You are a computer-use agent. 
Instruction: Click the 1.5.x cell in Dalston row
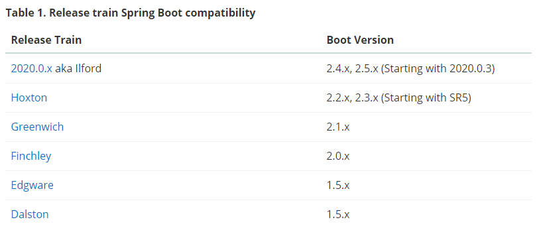pyautogui.click(x=338, y=214)
